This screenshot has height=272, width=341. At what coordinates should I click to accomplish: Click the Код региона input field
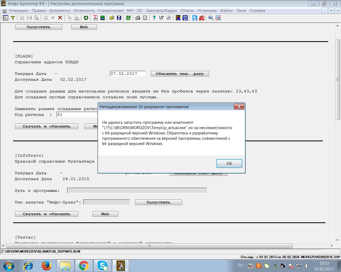point(77,115)
